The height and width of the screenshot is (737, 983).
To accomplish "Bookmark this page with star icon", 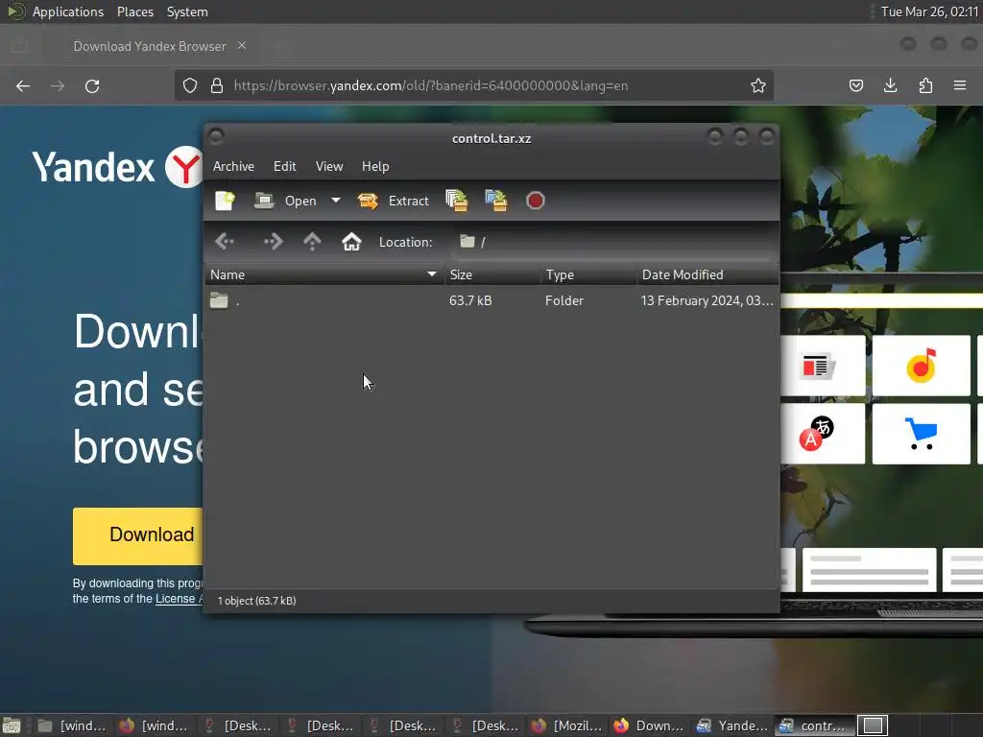I will pos(758,85).
